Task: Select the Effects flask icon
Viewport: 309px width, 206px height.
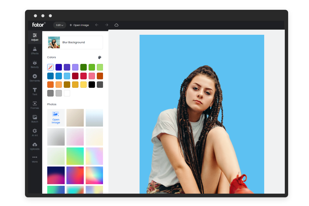Action: (35, 51)
